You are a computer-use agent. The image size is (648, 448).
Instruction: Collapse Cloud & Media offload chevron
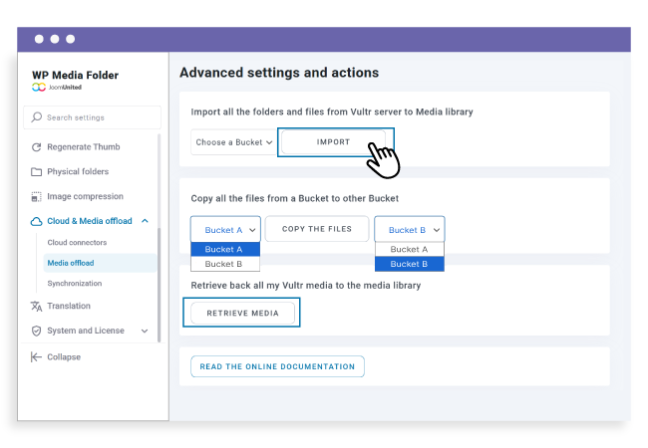145,221
